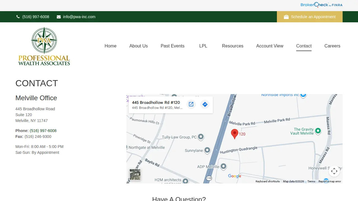
Task: Click Mon-Fri: 8:00 AM - 5:00 PM text
Action: point(39,147)
